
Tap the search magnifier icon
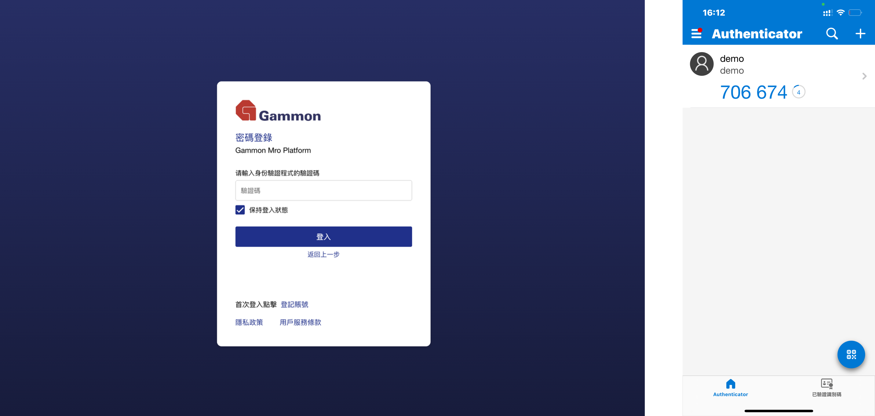pyautogui.click(x=832, y=34)
